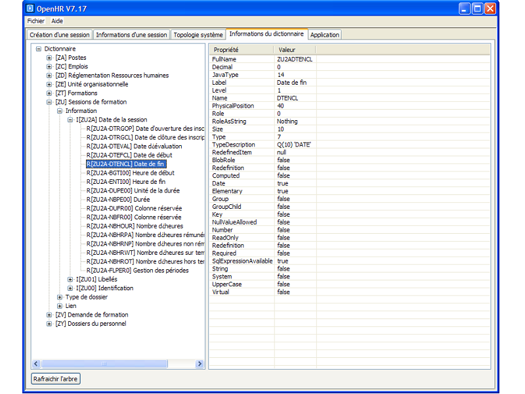Click the tree's horizontal scrollbar right arrow
The width and height of the screenshot is (525, 394).
199,364
